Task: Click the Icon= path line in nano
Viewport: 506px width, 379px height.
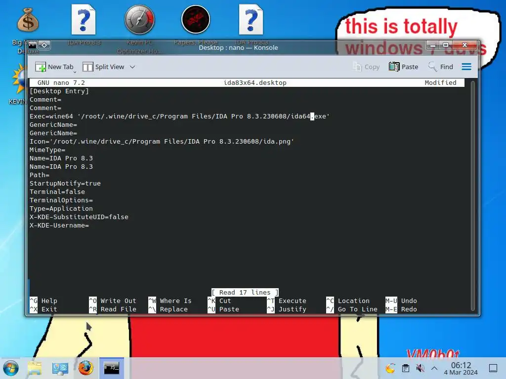Action: [x=162, y=142]
